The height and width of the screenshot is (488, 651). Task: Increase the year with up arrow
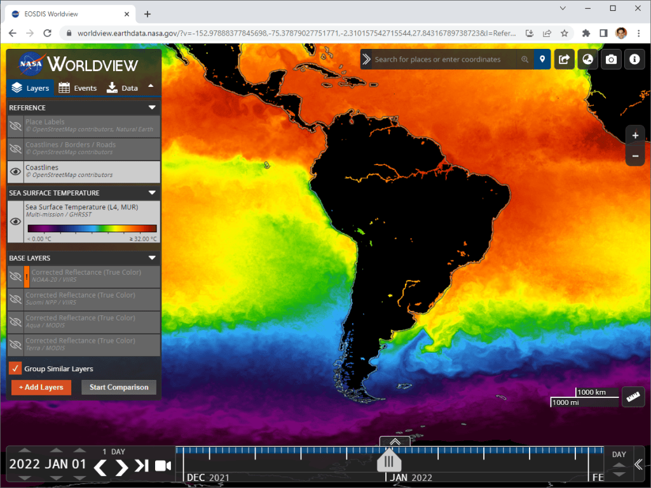25,451
